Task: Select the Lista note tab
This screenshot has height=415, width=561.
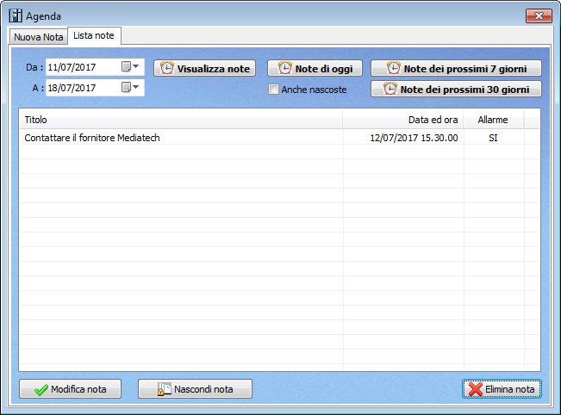Action: pos(94,36)
